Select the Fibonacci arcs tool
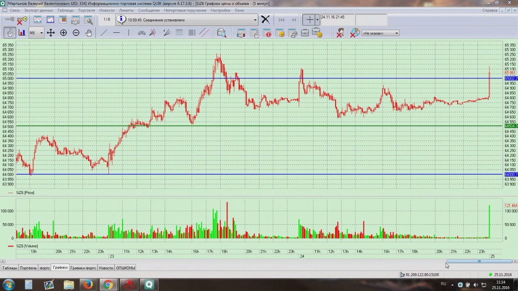The height and width of the screenshot is (291, 518). point(142,33)
